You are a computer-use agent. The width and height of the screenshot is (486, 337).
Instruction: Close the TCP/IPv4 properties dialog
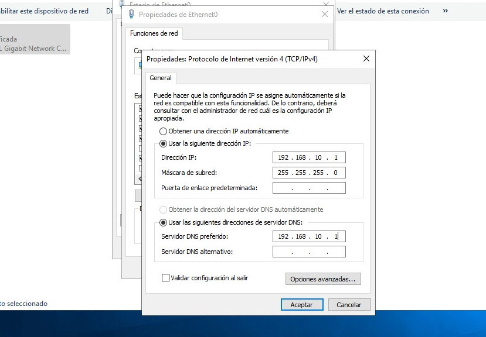point(366,59)
